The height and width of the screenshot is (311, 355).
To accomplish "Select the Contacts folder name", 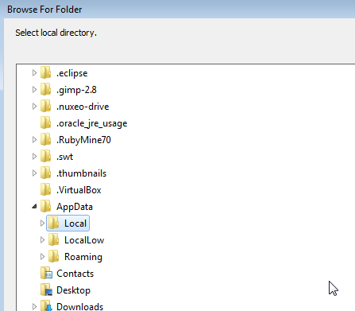I will point(75,274).
